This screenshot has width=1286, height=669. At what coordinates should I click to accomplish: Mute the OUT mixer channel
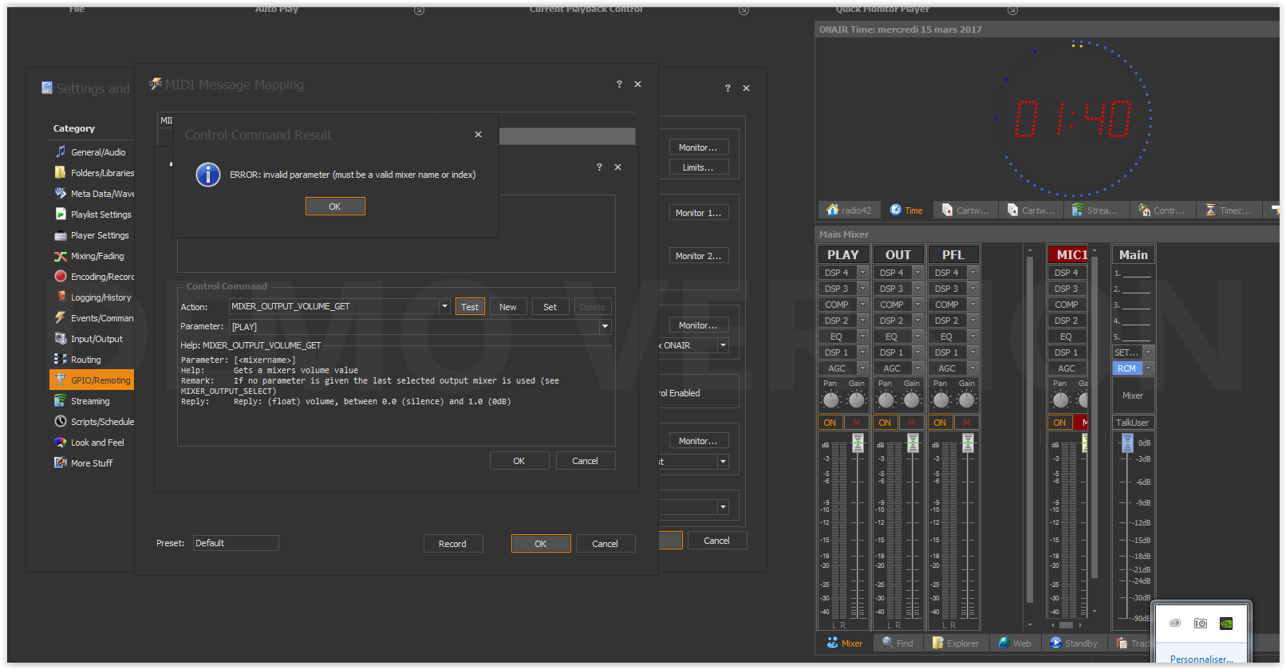[x=911, y=423]
